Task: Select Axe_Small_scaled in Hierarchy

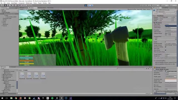Action: point(11,17)
